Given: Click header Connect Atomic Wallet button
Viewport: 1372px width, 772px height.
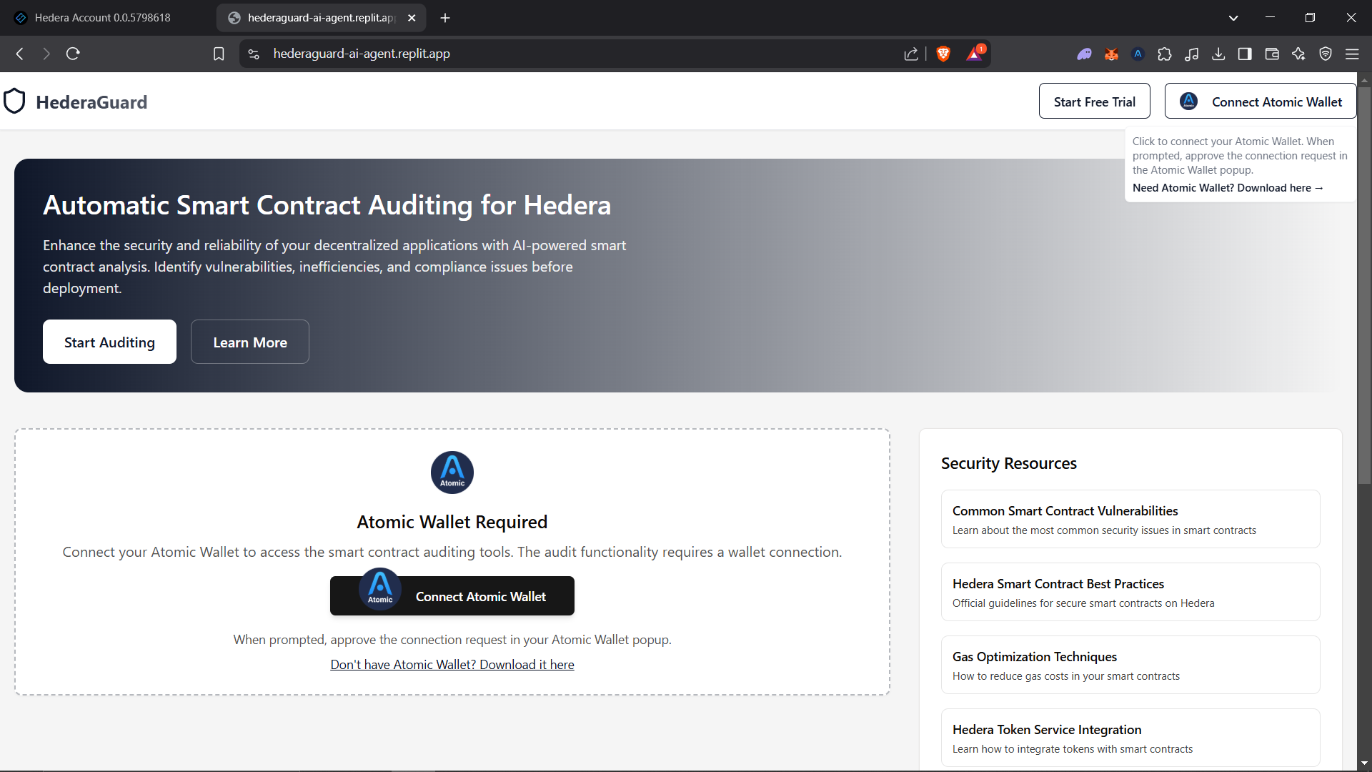Looking at the screenshot, I should (x=1261, y=102).
